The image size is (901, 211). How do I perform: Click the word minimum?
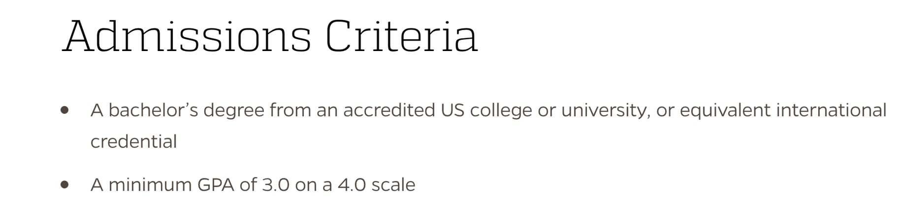click(150, 185)
